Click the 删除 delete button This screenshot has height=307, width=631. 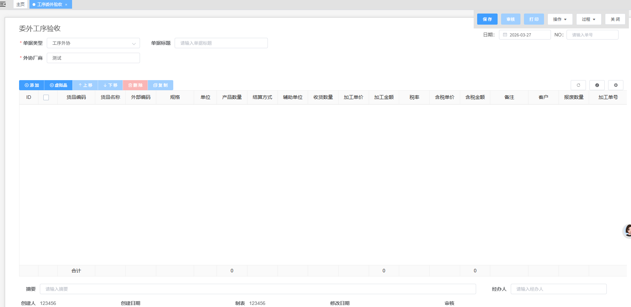pyautogui.click(x=135, y=85)
